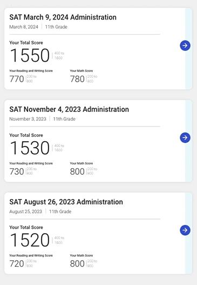Select SAT August 26, 2023 Administration heading
Viewport: 197px width, 285px height.
click(66, 202)
